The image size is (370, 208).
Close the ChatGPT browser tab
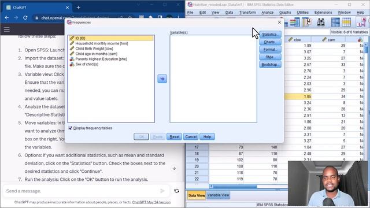coord(67,8)
